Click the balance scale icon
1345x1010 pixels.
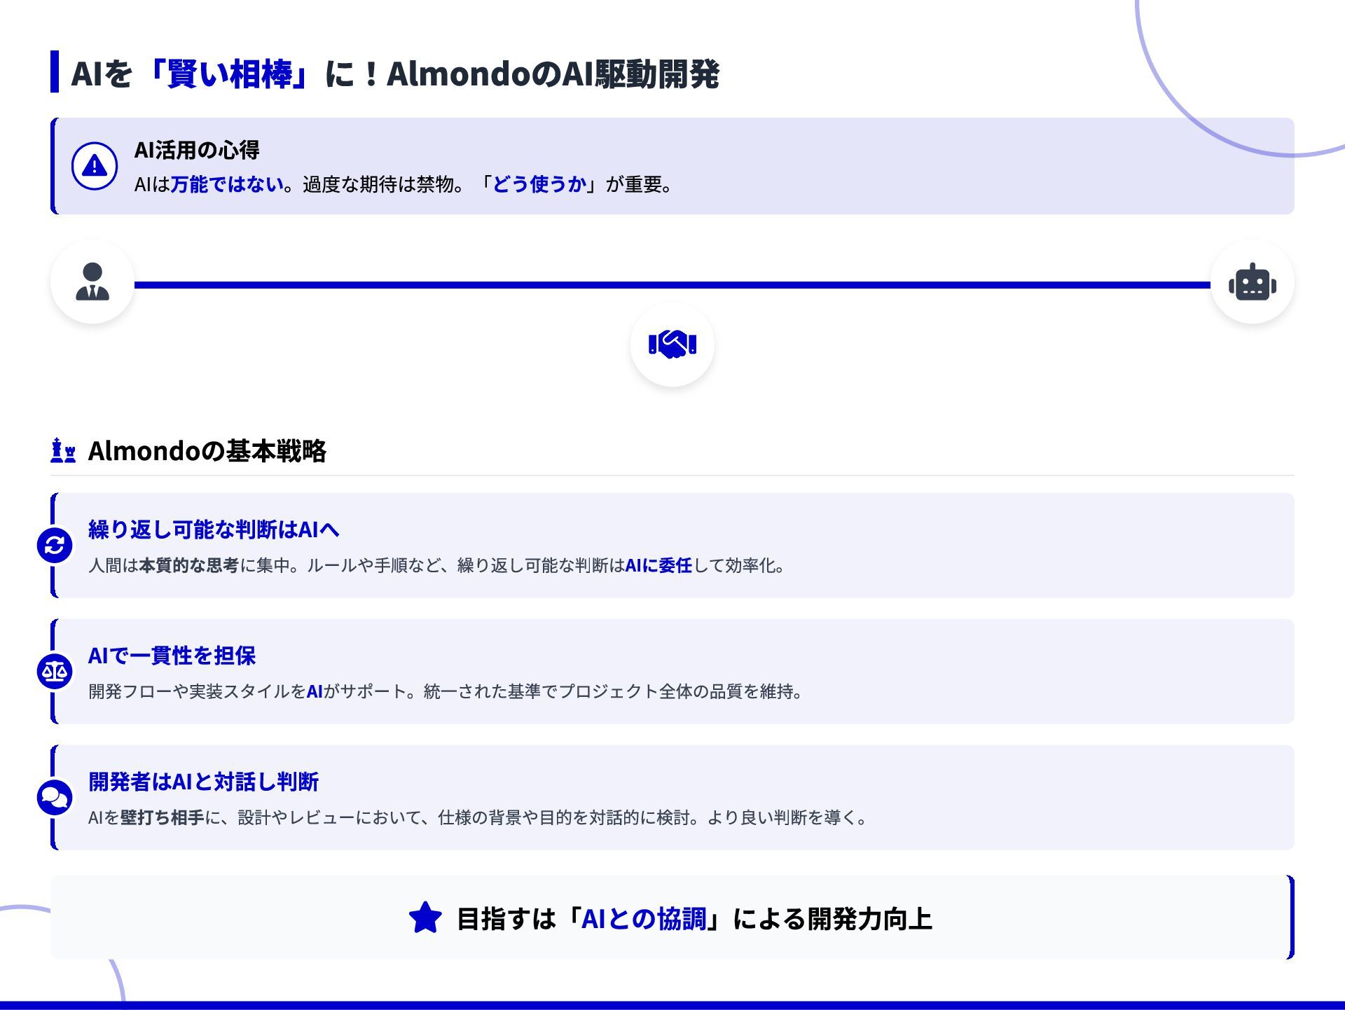(x=55, y=672)
